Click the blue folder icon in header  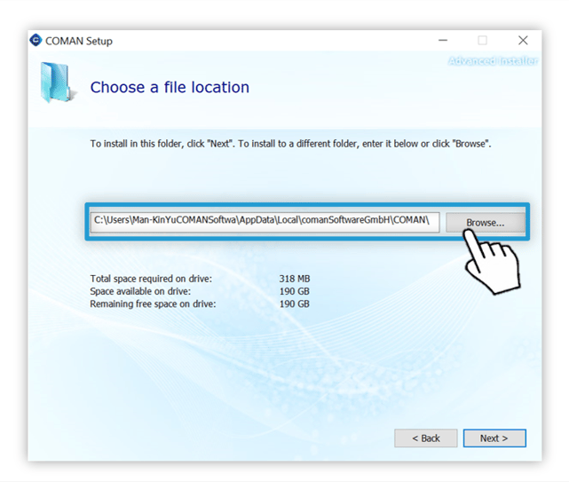point(58,83)
